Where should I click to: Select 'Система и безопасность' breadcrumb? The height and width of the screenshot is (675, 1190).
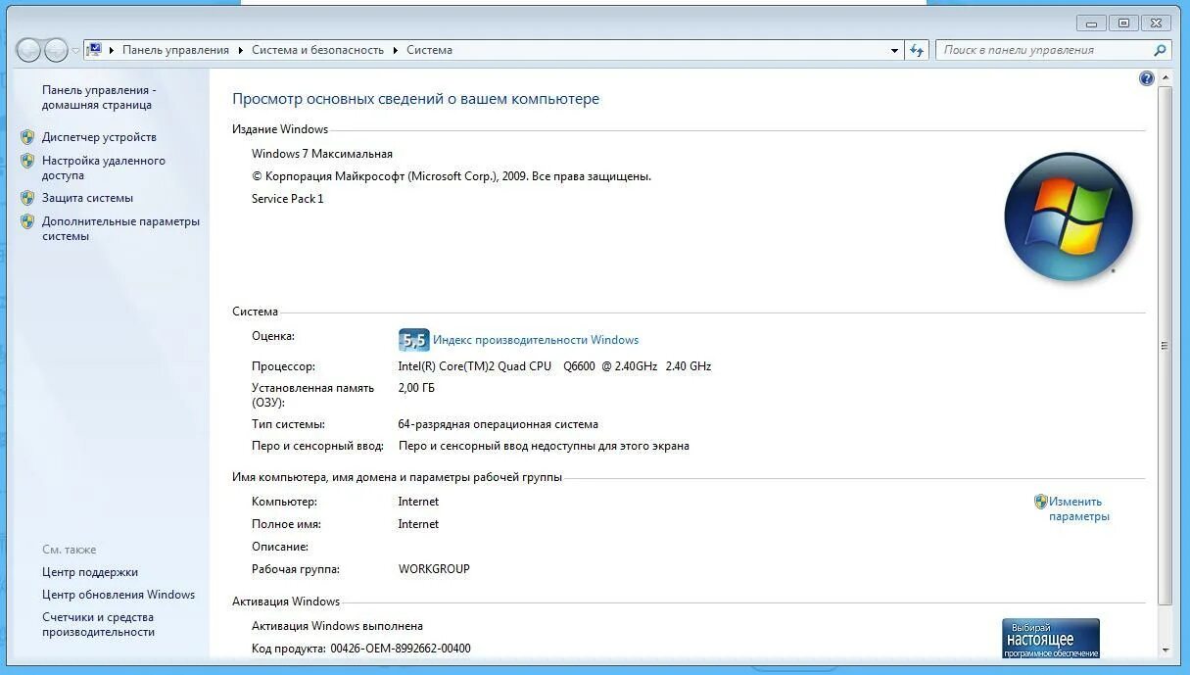(x=317, y=50)
